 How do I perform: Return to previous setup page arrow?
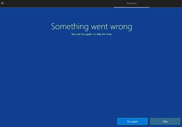(x=3, y=3)
